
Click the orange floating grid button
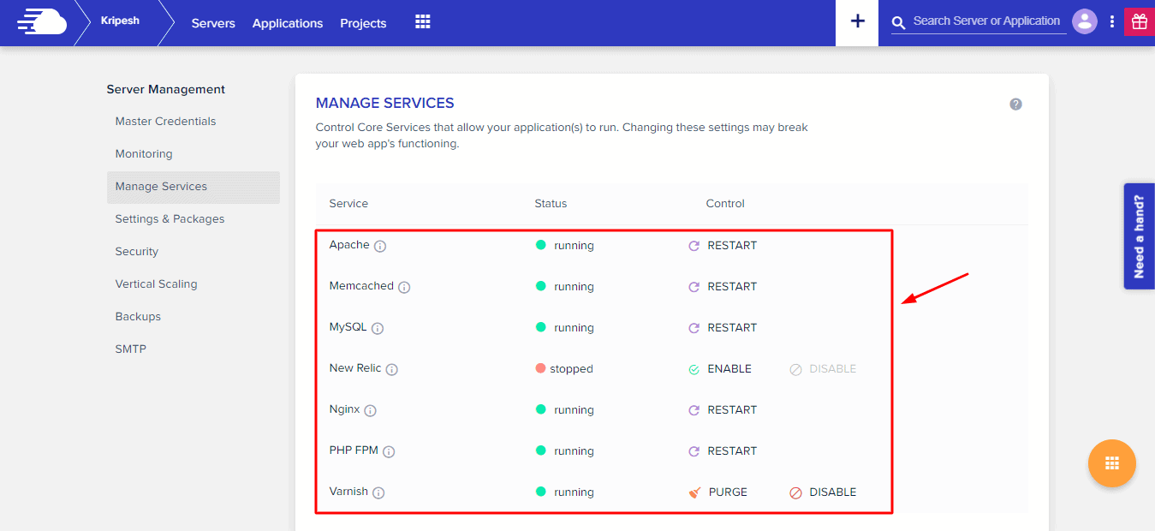pos(1111,463)
